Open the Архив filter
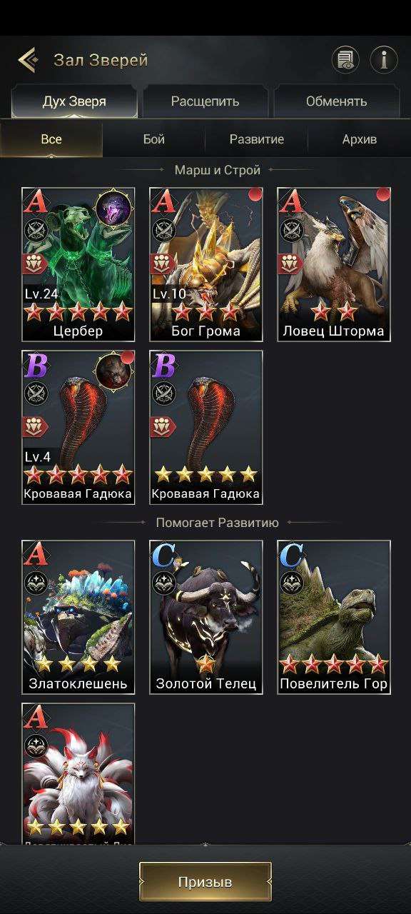This screenshot has width=411, height=914. (x=360, y=139)
